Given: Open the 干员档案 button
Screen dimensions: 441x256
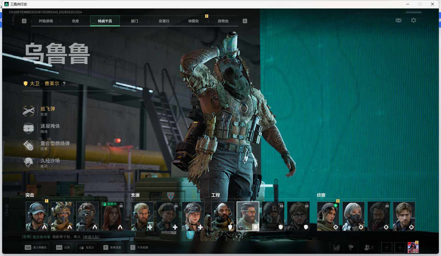Looking at the screenshot, I should click(x=139, y=248).
